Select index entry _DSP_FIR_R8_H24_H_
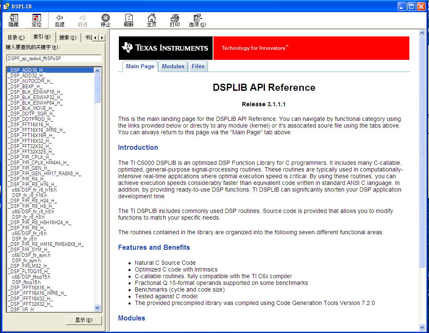 click(x=33, y=201)
